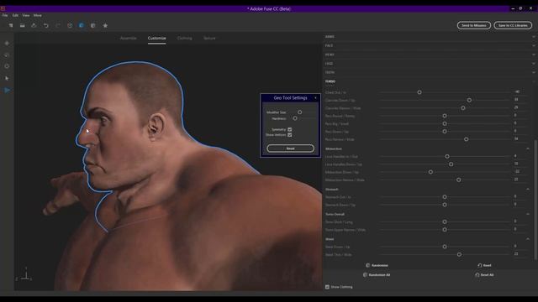Click the Save to CC Libraries button
538x302 pixels.
pos(513,25)
